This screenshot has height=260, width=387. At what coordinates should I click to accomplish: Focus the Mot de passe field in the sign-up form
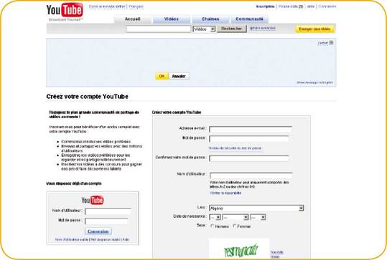pyautogui.click(x=249, y=139)
